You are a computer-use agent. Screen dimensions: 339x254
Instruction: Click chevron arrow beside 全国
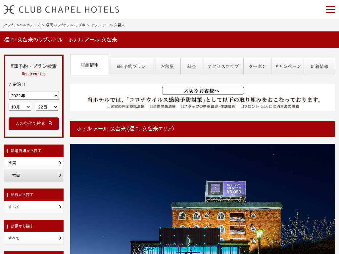tap(60, 163)
